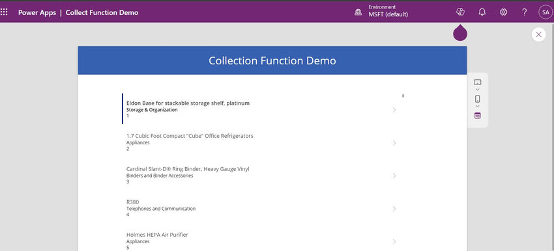The image size is (554, 251).
Task: Open the notifications bell
Action: (482, 12)
